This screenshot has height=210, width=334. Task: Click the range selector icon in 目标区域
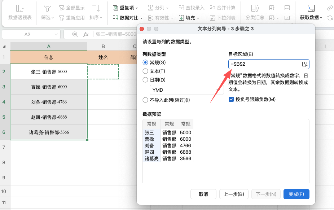305,64
